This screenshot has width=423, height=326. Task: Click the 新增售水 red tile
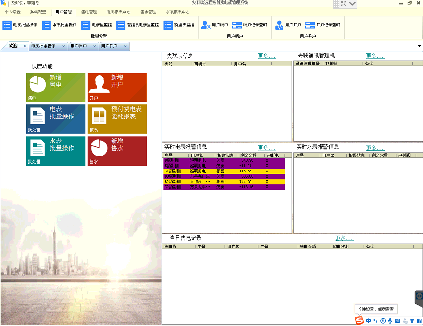[x=117, y=151]
